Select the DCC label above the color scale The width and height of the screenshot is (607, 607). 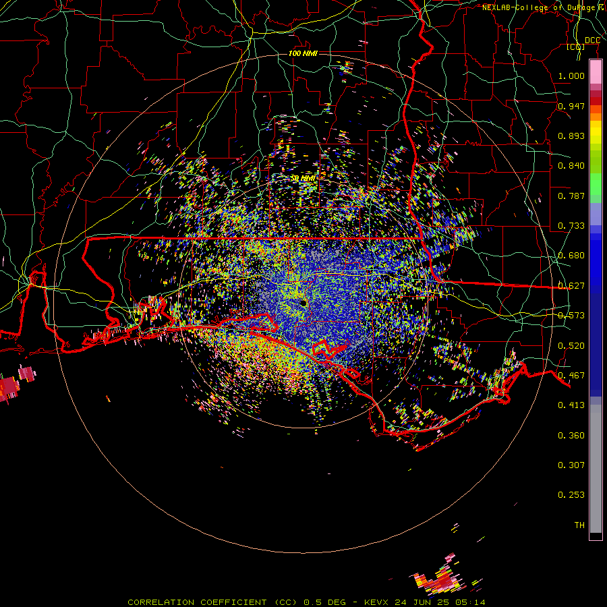click(592, 40)
